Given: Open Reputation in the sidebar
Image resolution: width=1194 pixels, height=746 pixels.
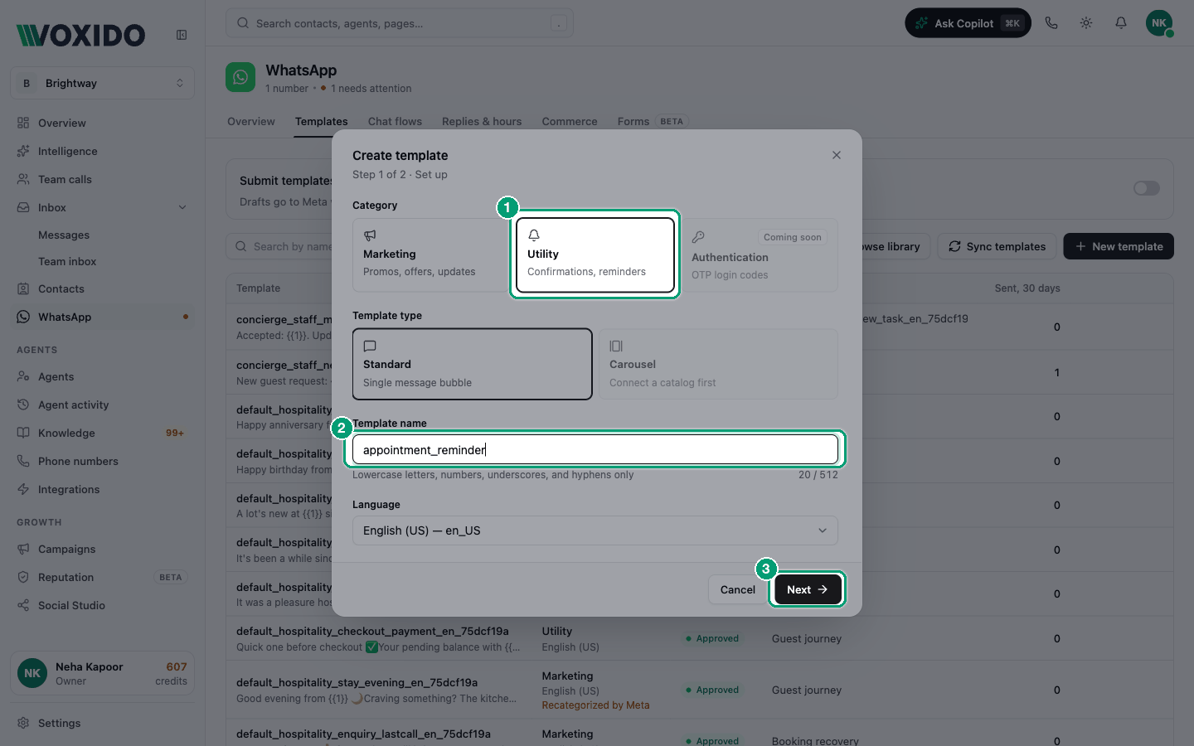Looking at the screenshot, I should pyautogui.click(x=103, y=577).
